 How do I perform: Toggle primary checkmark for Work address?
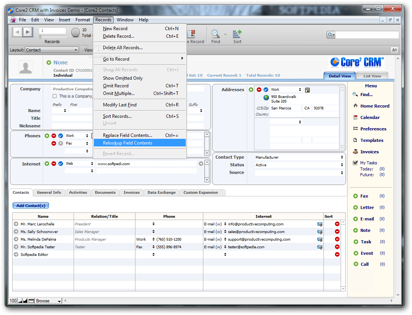pyautogui.click(x=266, y=90)
